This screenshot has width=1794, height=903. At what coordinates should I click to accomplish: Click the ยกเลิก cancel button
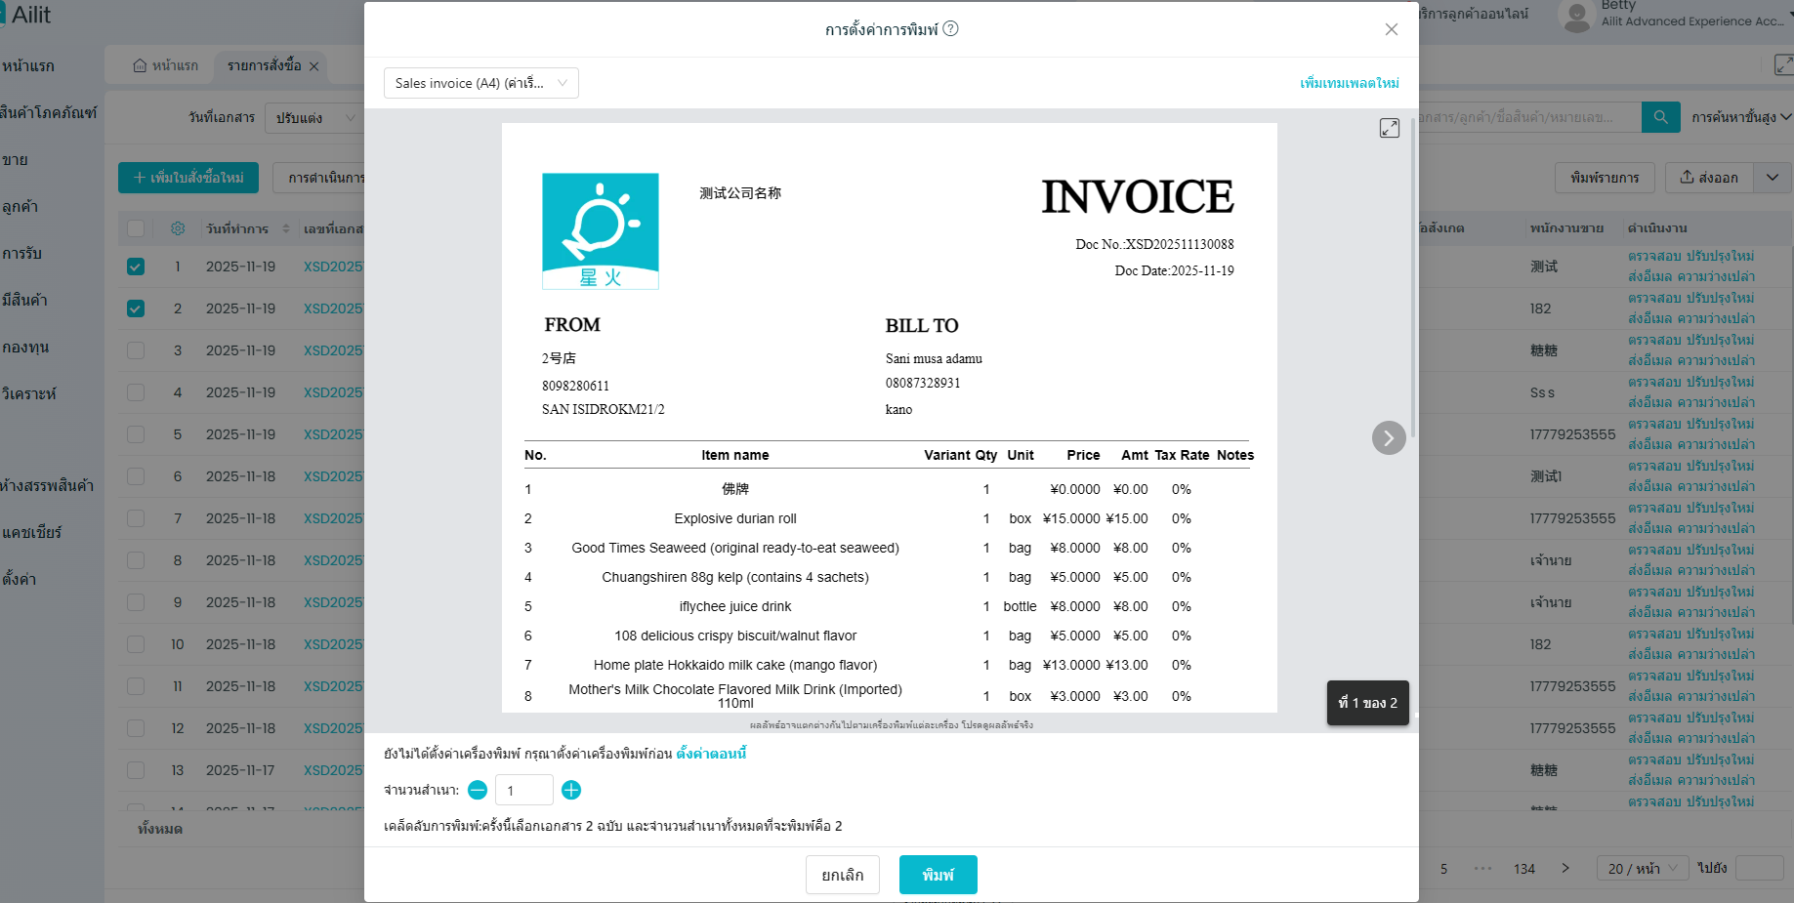(842, 875)
